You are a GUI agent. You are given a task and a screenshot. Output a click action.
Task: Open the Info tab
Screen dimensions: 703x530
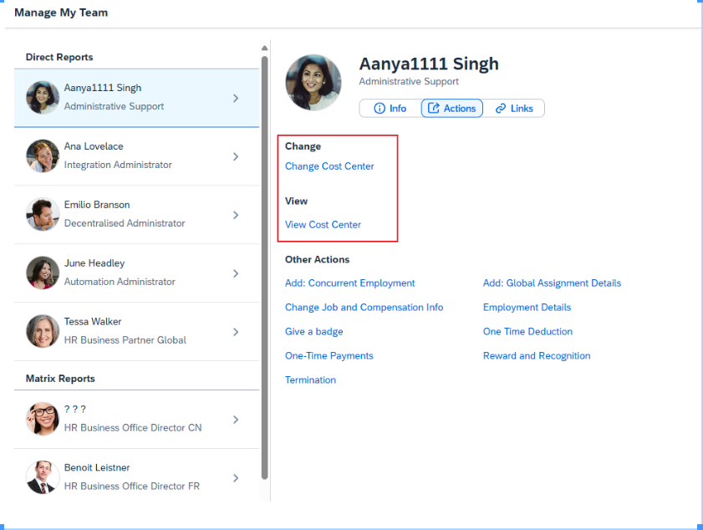[390, 109]
